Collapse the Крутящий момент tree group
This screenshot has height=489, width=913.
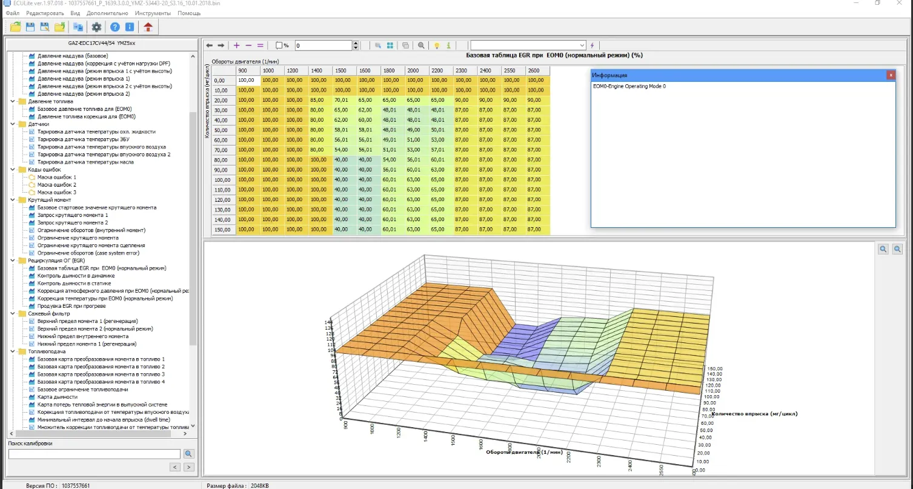click(14, 200)
